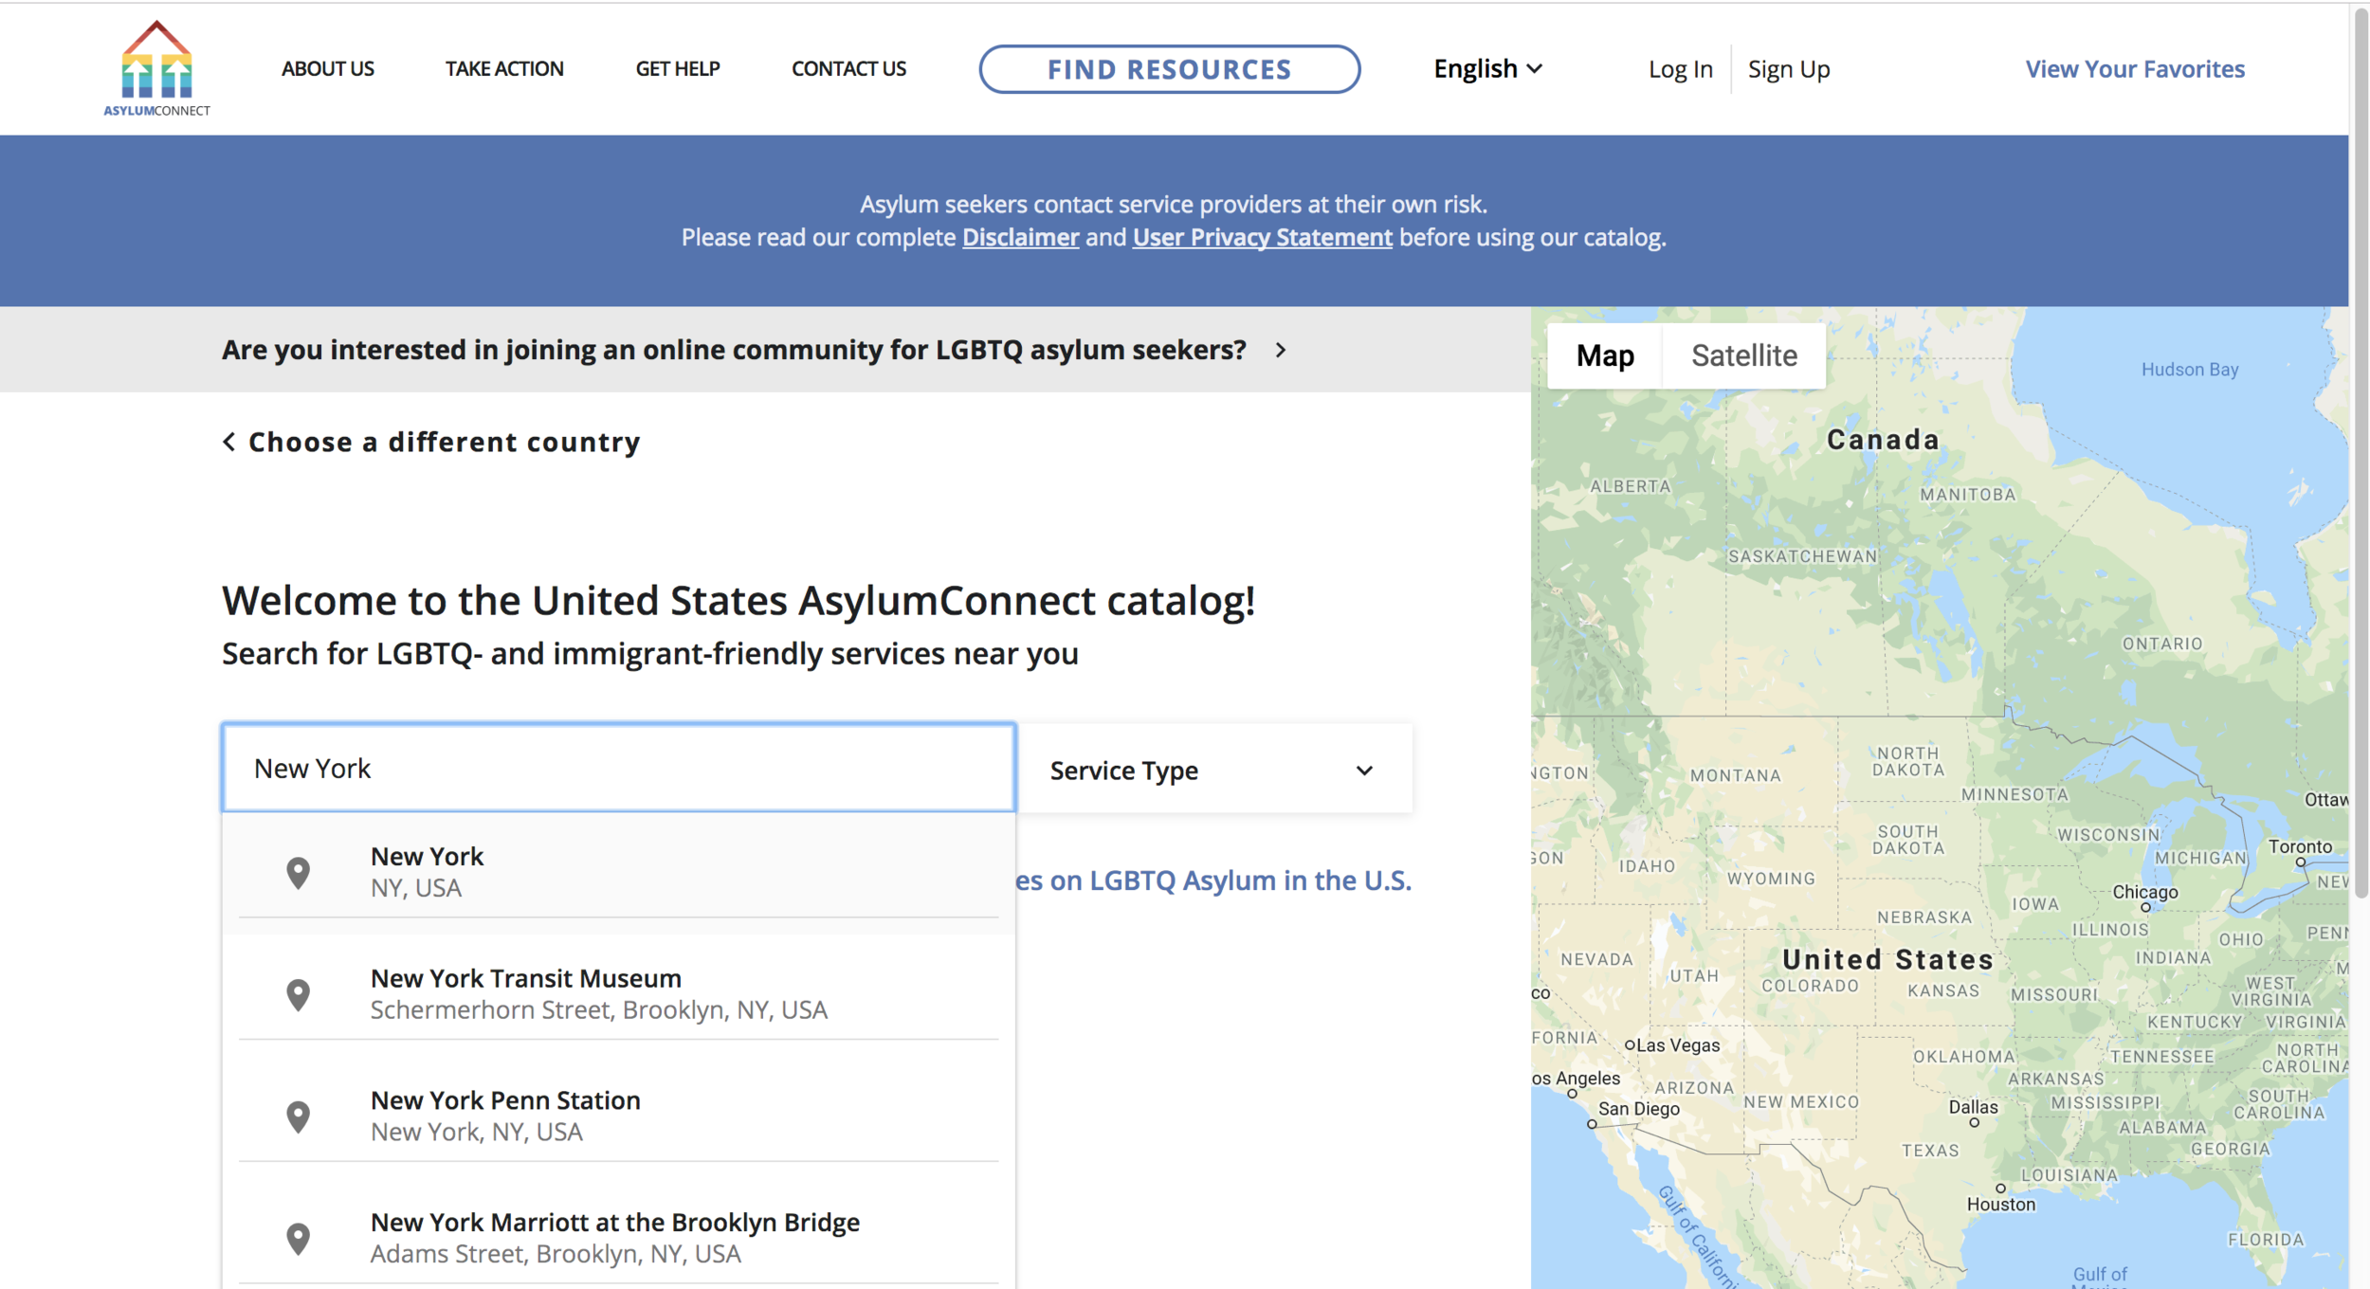Click the SASKATCHEWAN label on the map
Image resolution: width=2370 pixels, height=1289 pixels.
(x=1802, y=556)
